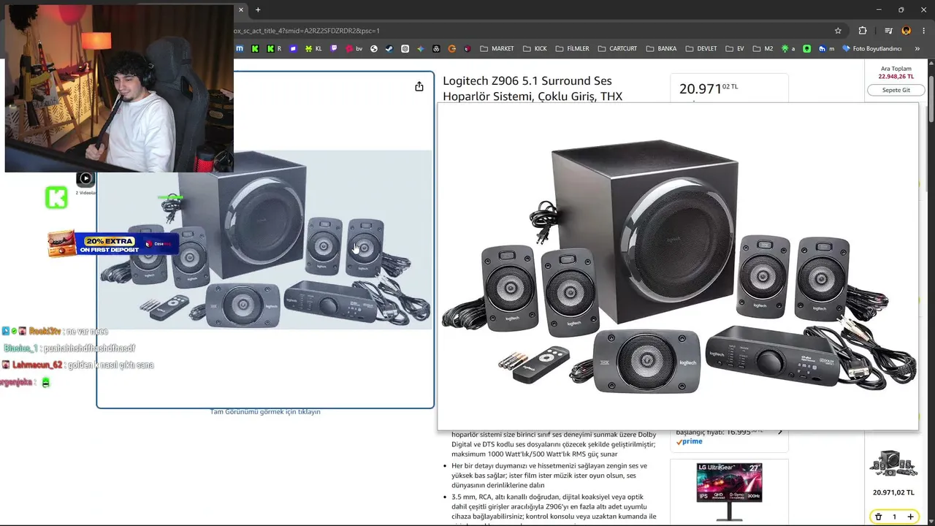Click the cart item price 20.971,02 TL

893,492
